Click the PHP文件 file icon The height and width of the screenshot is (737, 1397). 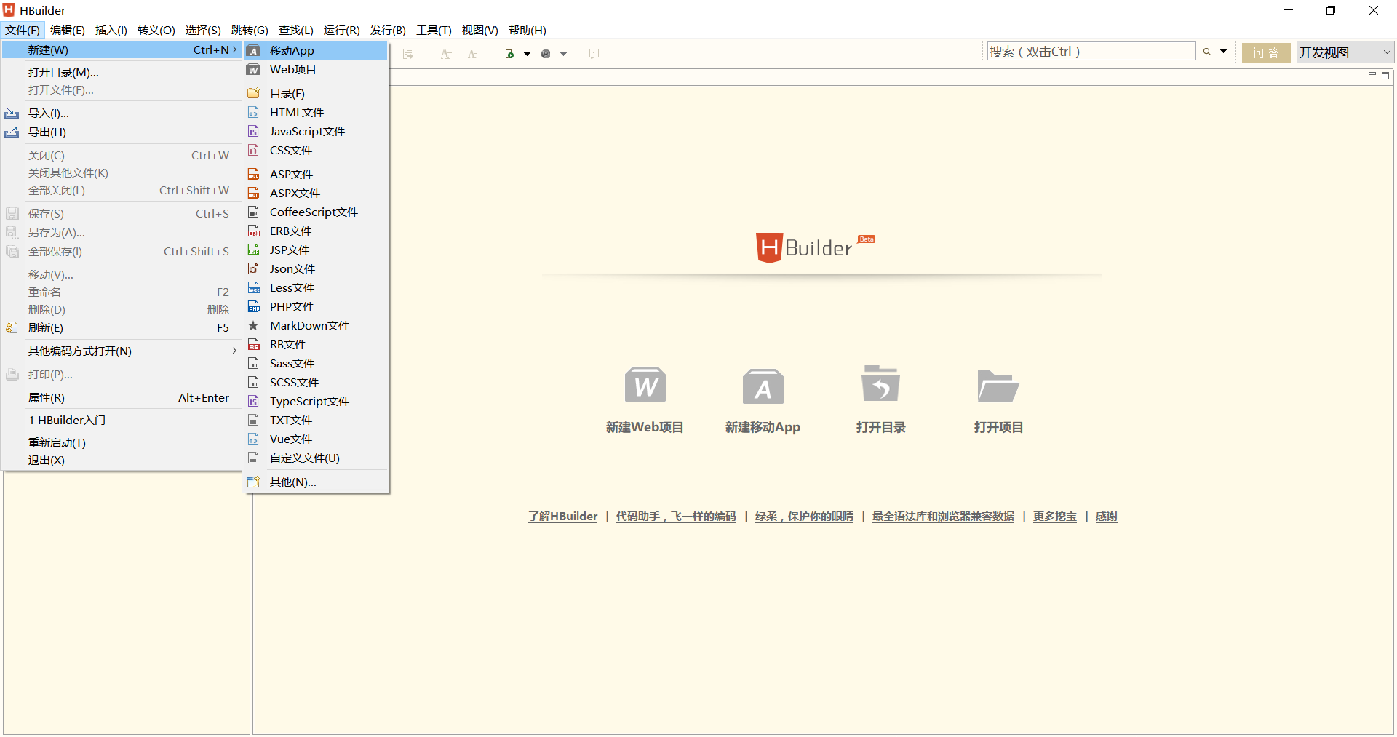coord(253,306)
